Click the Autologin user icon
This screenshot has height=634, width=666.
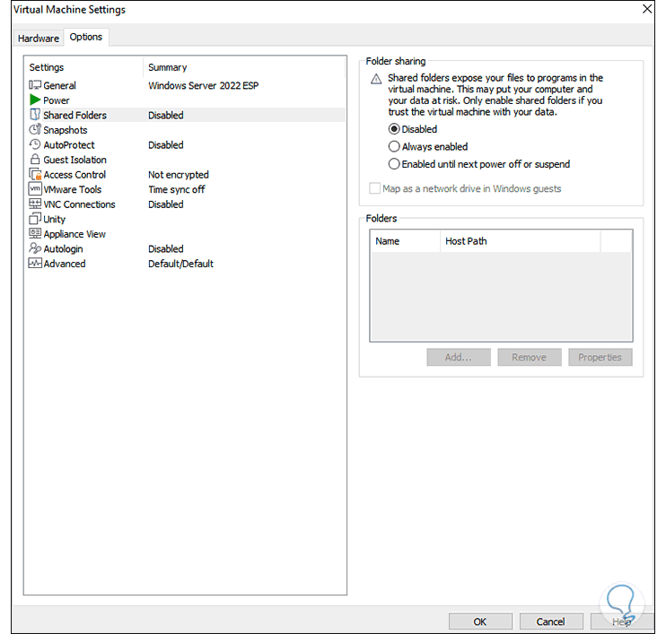pyautogui.click(x=35, y=248)
